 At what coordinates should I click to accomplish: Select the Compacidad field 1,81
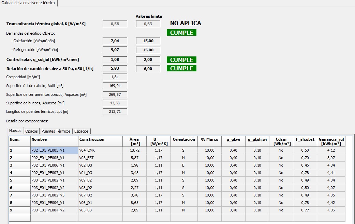pyautogui.click(x=115, y=77)
